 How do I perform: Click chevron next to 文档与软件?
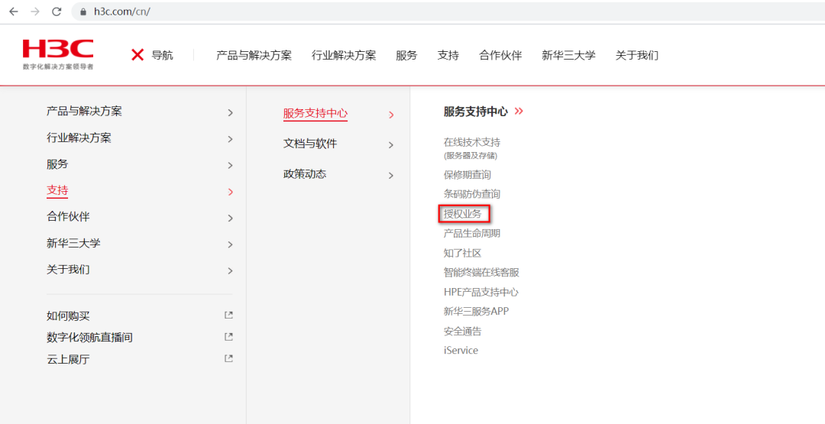(391, 145)
